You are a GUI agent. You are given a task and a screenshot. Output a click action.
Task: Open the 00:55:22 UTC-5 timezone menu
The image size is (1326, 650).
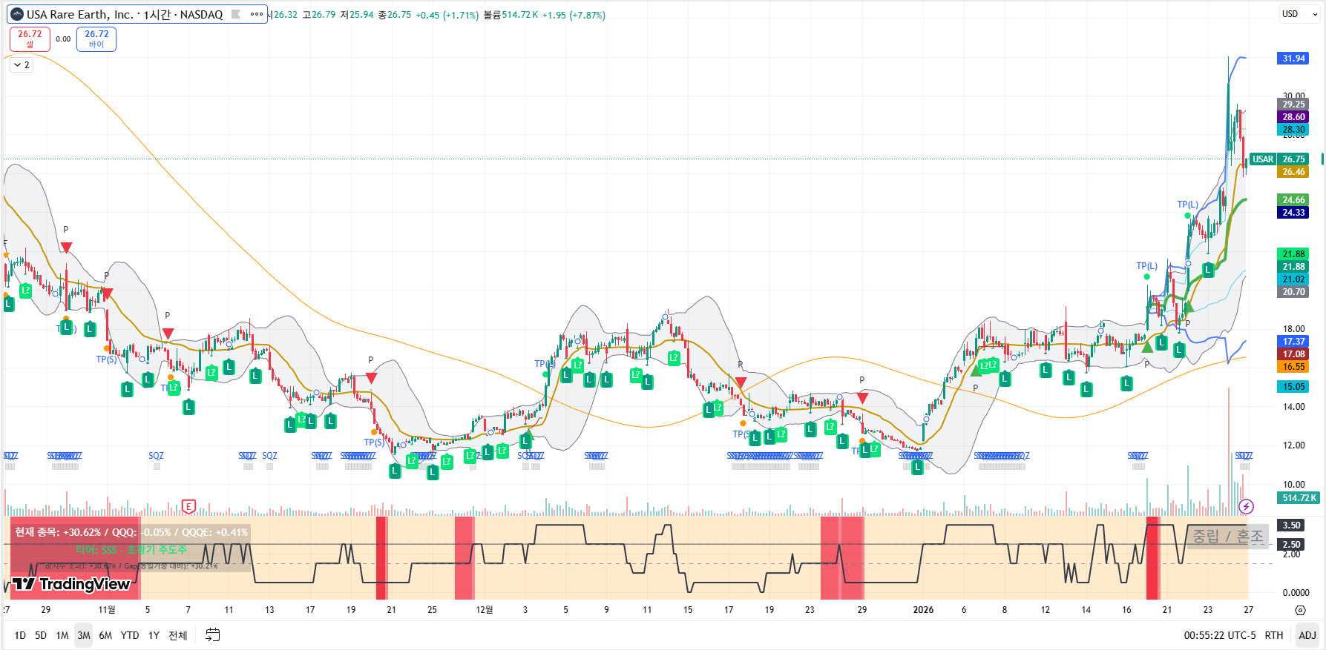[x=1220, y=635]
